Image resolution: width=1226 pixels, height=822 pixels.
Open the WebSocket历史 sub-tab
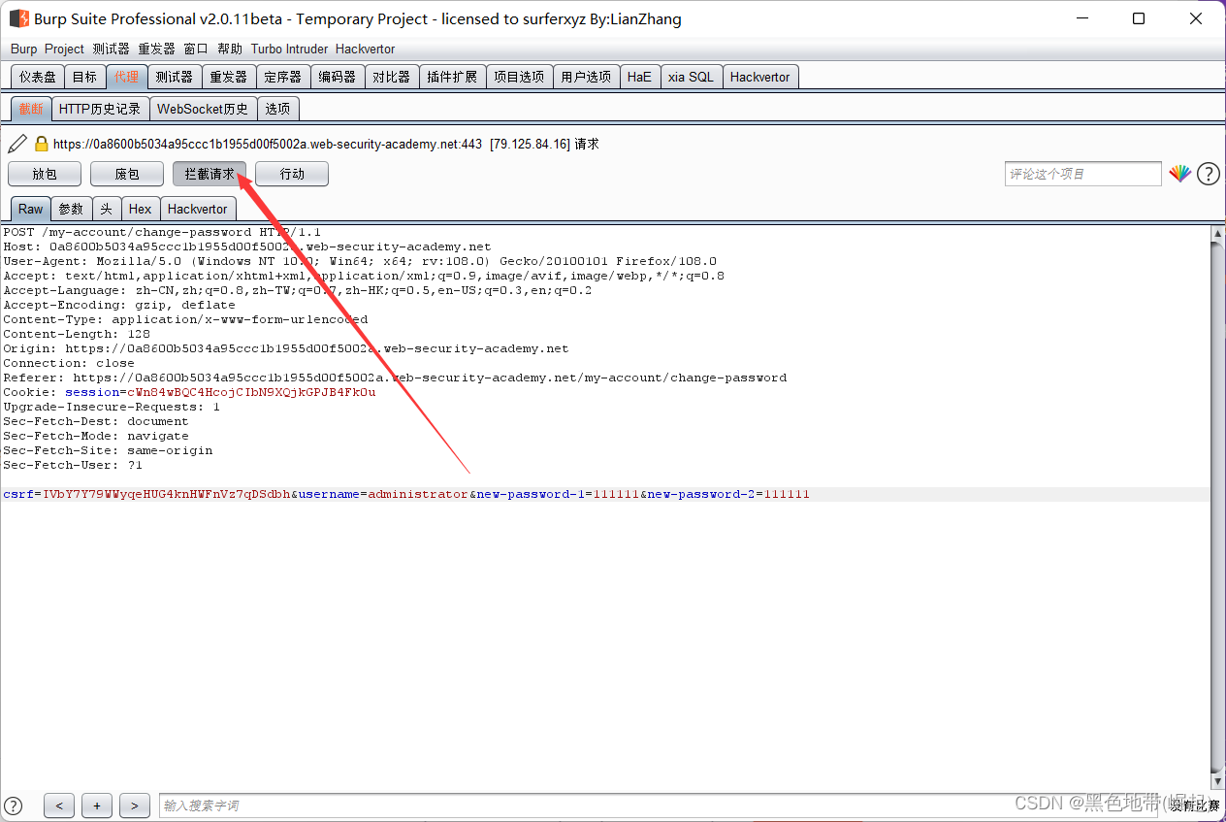[203, 109]
